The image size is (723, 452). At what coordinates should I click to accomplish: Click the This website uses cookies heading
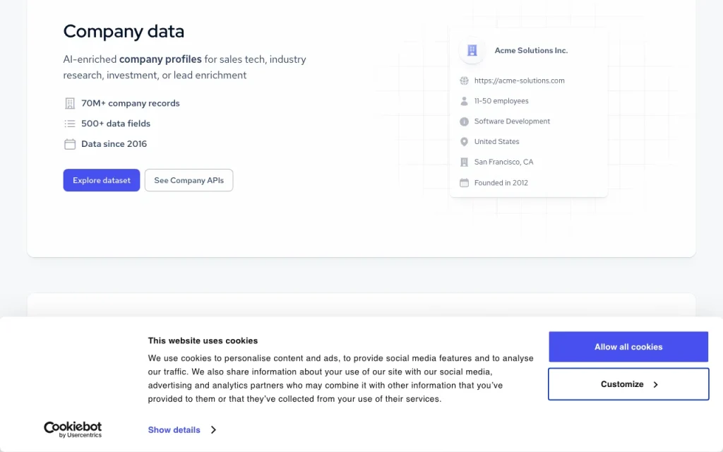tap(203, 341)
